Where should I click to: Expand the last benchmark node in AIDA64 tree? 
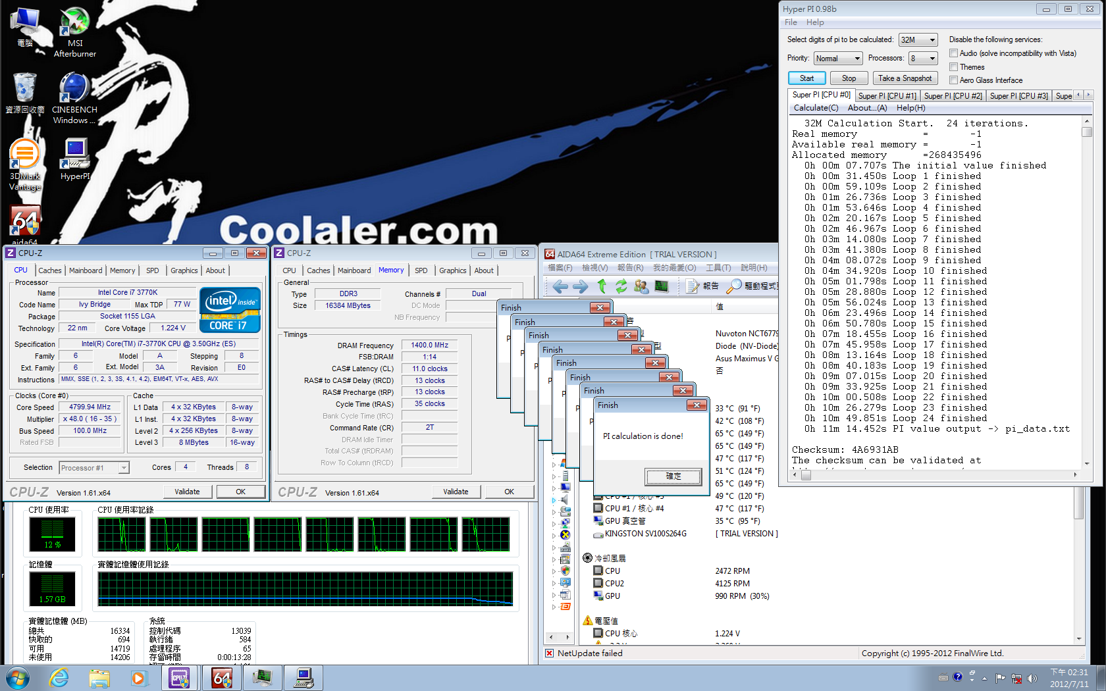pyautogui.click(x=554, y=607)
